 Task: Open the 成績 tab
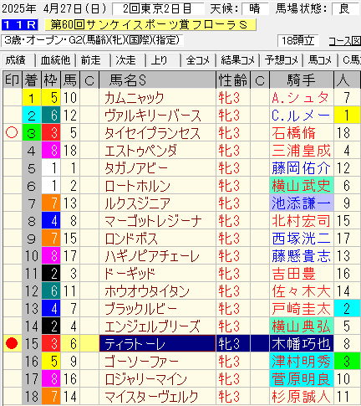(16, 60)
